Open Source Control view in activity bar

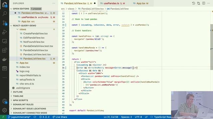pyautogui.click(x=5, y=23)
